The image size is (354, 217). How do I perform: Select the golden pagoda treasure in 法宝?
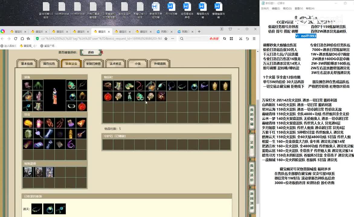pyautogui.click(x=71, y=134)
